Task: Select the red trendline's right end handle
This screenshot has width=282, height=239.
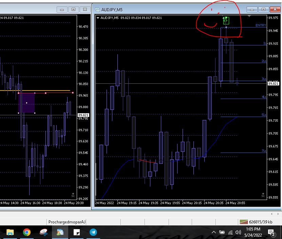Action: tap(73, 93)
